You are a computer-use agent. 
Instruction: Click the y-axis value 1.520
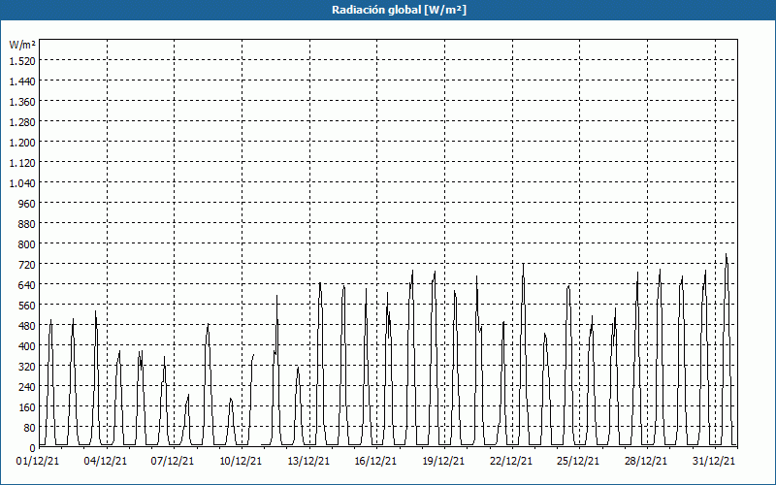22,61
